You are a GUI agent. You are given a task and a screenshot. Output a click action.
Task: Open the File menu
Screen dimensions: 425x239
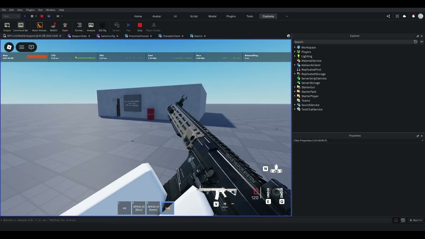(x=4, y=10)
